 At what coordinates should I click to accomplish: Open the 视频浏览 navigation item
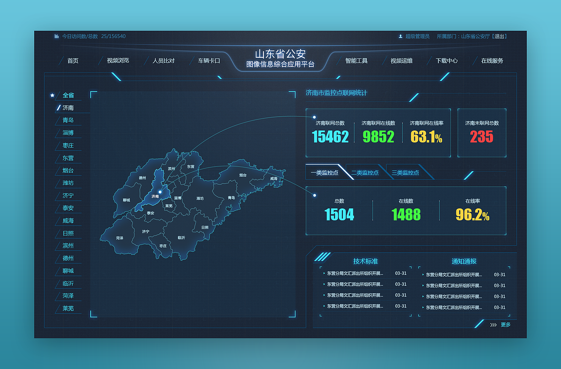(x=118, y=60)
